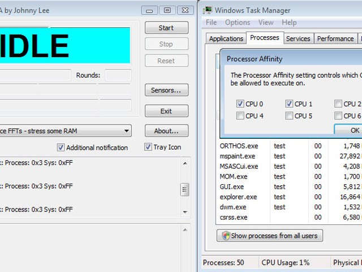Switch to the Applications tab
This screenshot has height=272, width=362.
[x=226, y=39]
